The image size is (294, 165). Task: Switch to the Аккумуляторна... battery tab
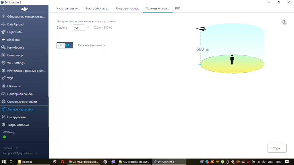click(x=127, y=9)
